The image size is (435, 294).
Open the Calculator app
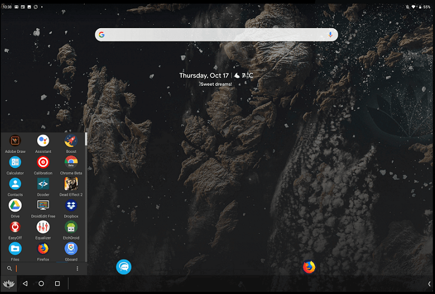(15, 163)
